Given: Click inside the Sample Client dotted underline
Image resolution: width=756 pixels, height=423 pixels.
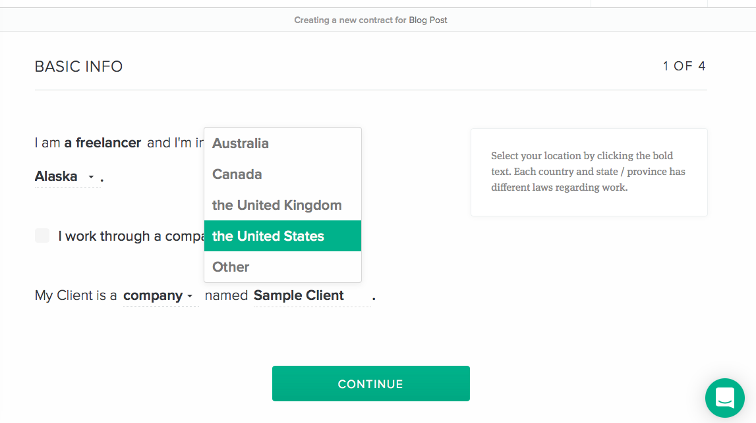Looking at the screenshot, I should pos(299,295).
